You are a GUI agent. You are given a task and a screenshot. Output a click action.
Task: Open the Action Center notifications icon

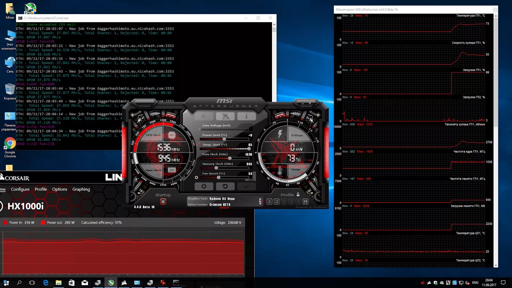pyautogui.click(x=503, y=283)
